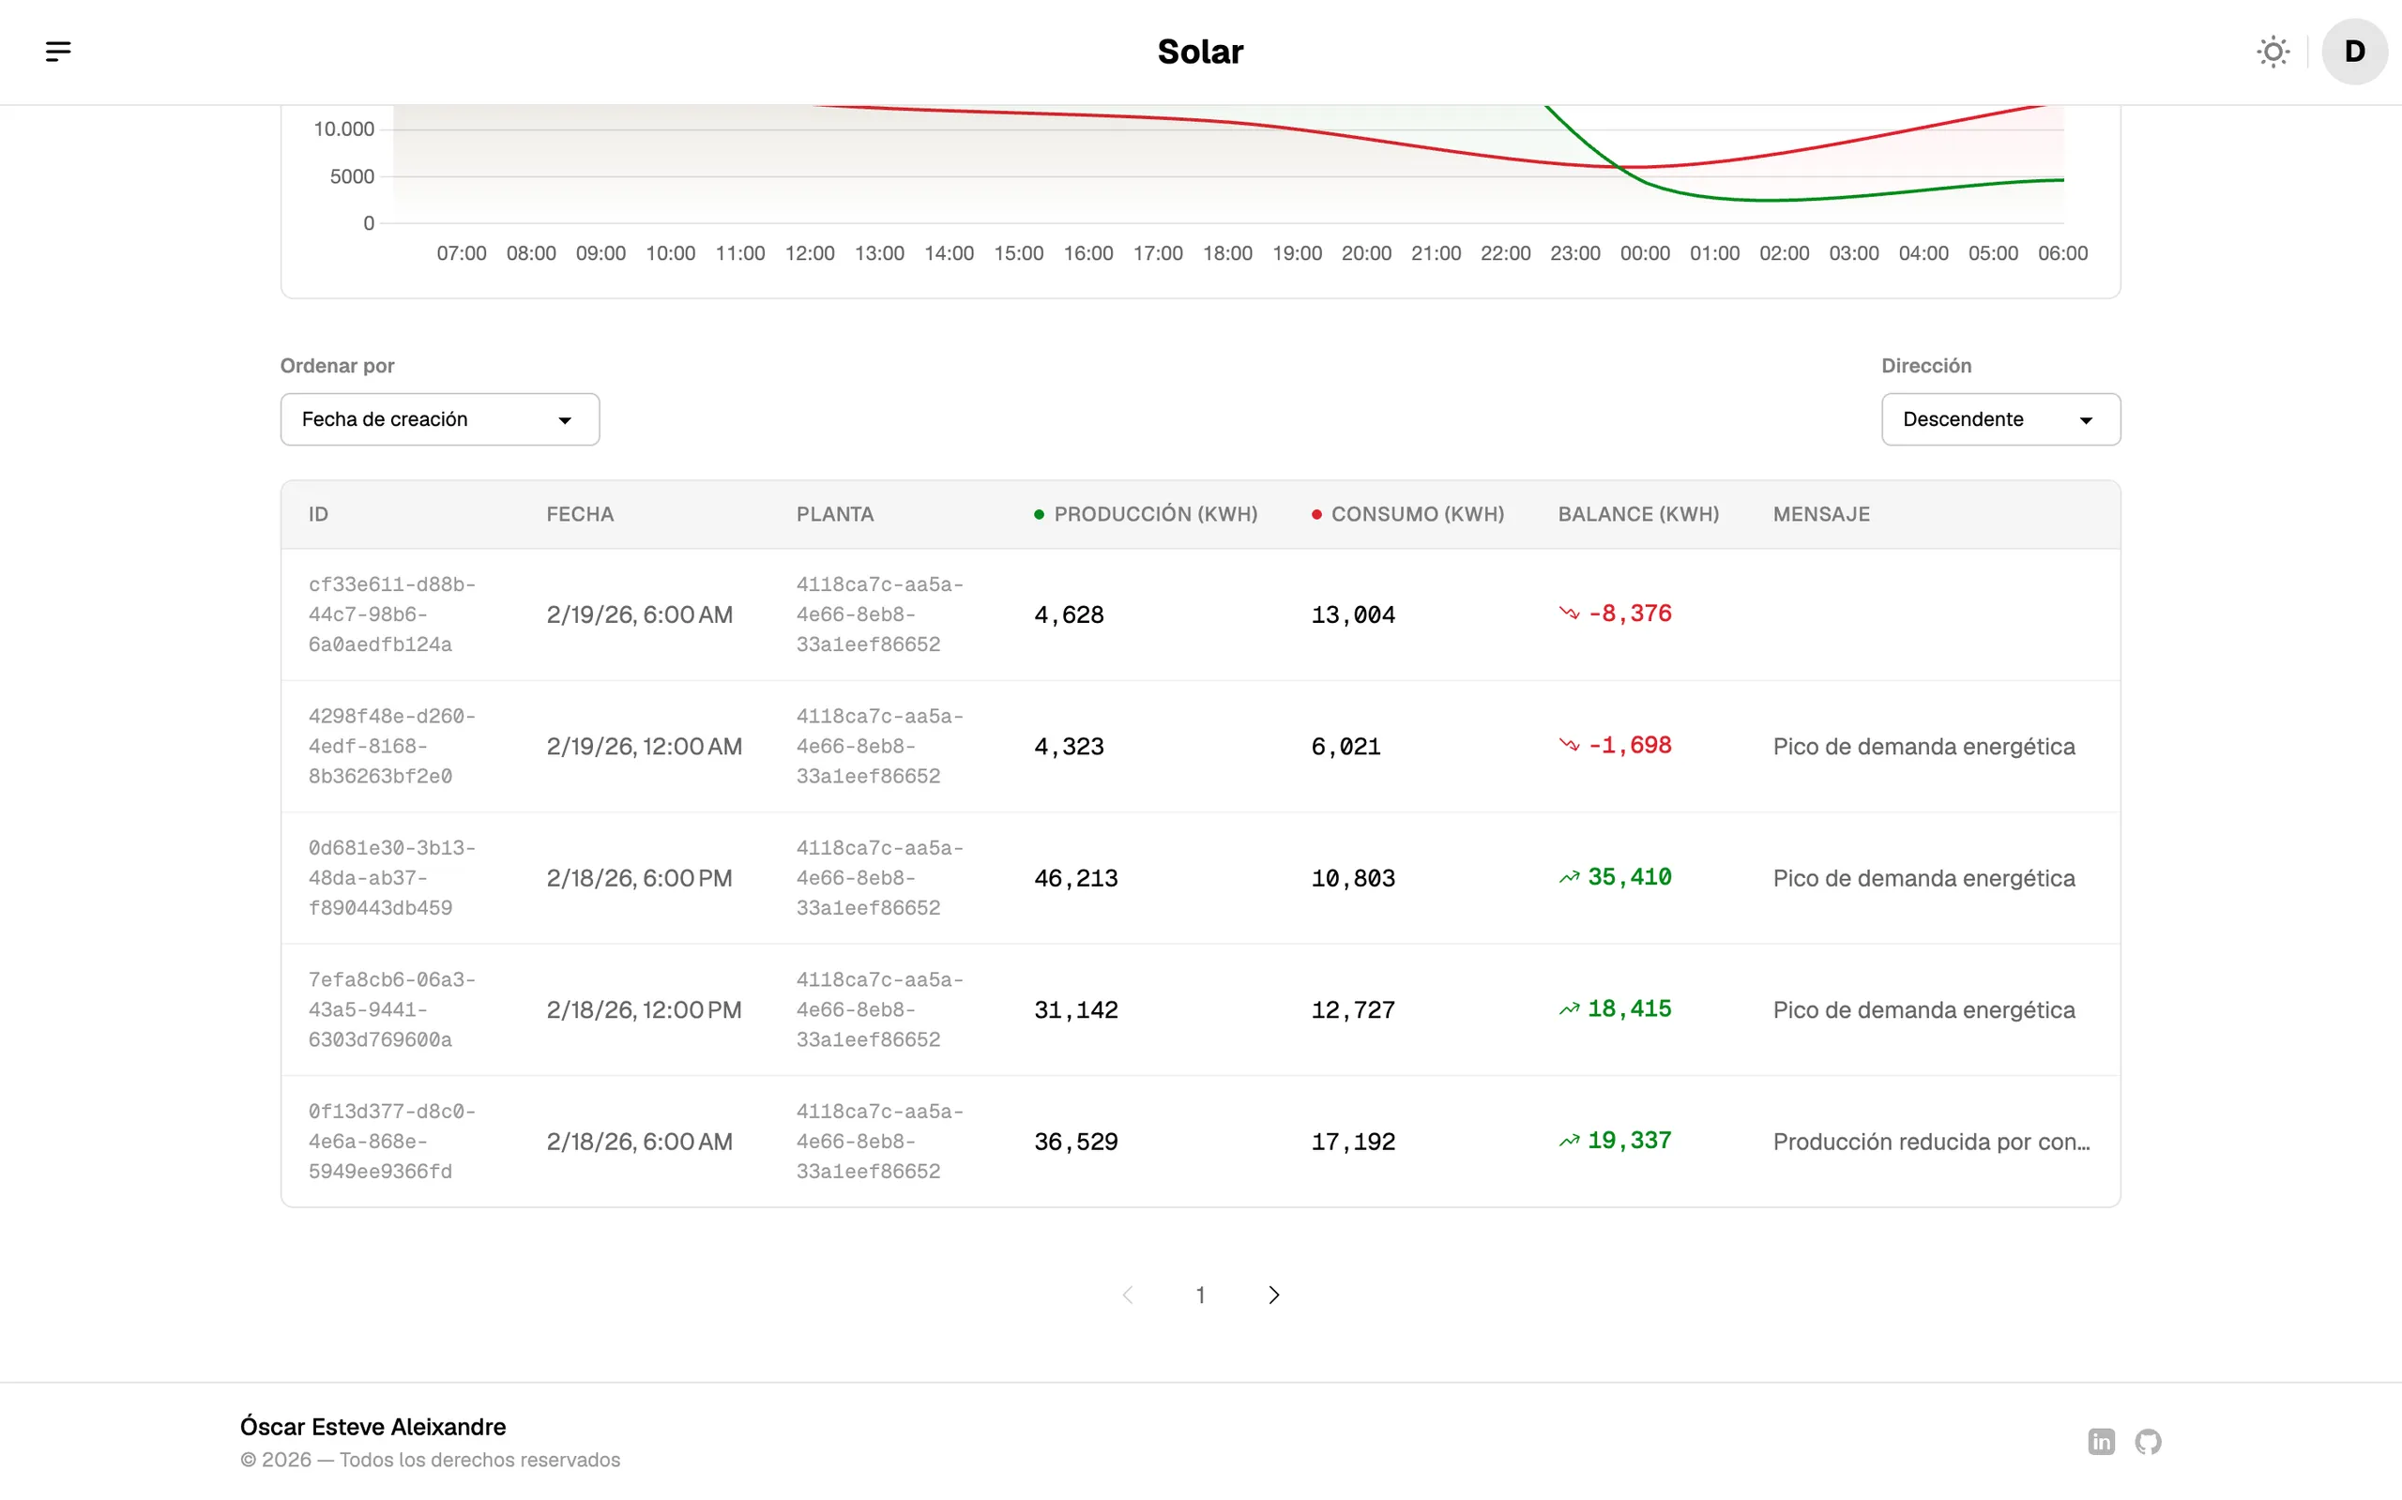Viewport: 2402px width, 1500px height.
Task: Click date 2/19/26, 6:00 AM
Action: coord(639,615)
